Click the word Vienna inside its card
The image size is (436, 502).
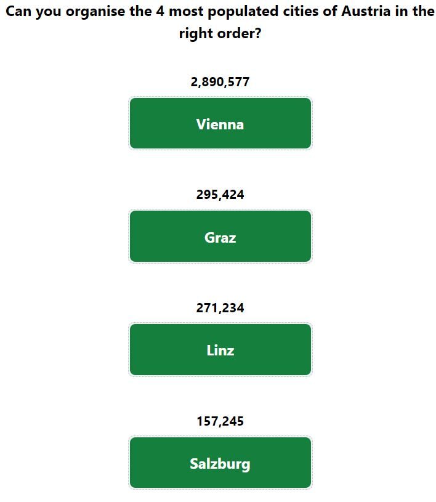pos(220,124)
